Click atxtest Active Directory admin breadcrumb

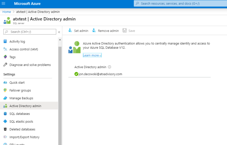pyautogui.click(x=38, y=12)
